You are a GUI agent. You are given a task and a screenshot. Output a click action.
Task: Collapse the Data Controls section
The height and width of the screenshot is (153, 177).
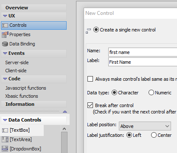5,120
